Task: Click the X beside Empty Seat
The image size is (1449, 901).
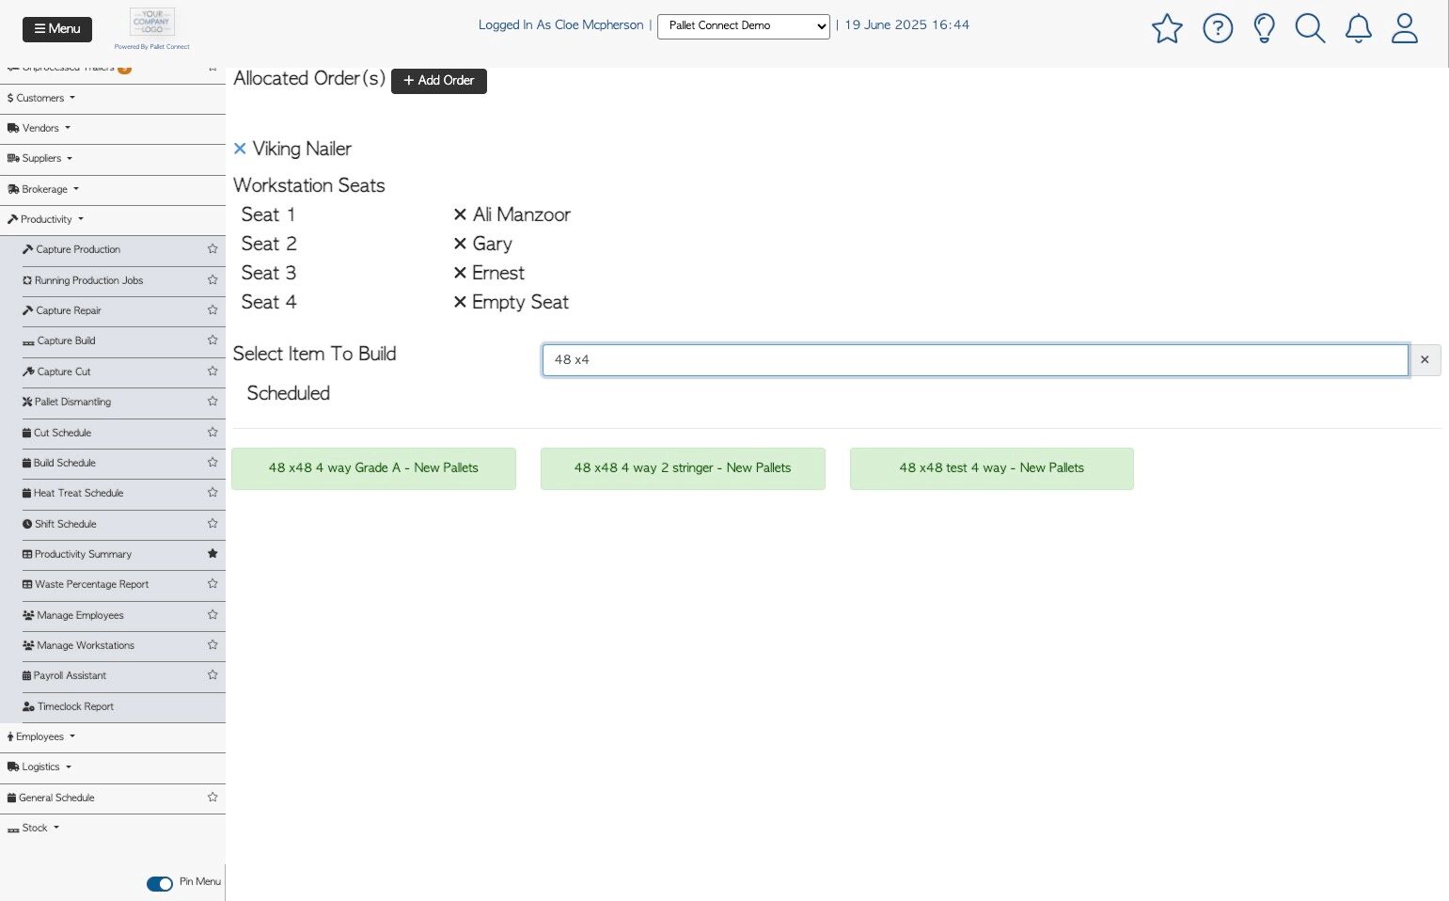Action: point(460,302)
